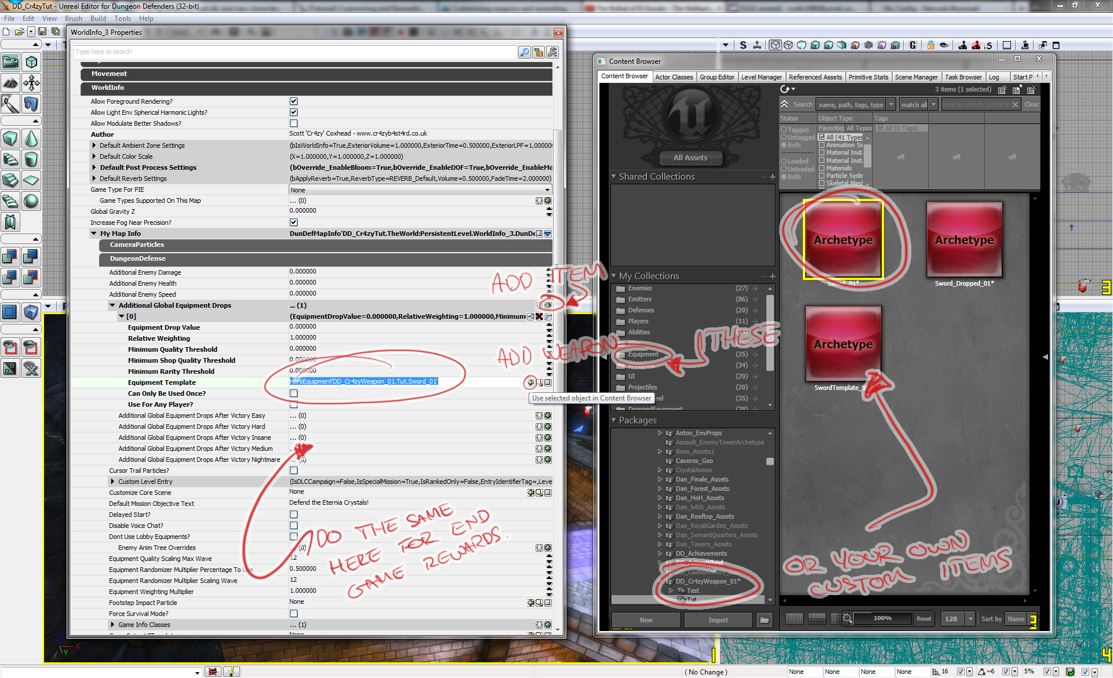
Task: Enable Cursor Trail Particles checkbox
Action: pos(294,471)
